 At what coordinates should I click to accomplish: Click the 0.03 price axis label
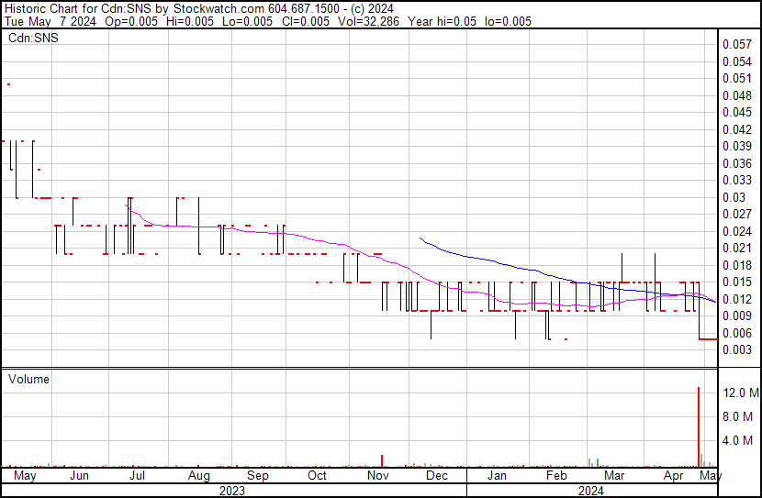tap(733, 197)
